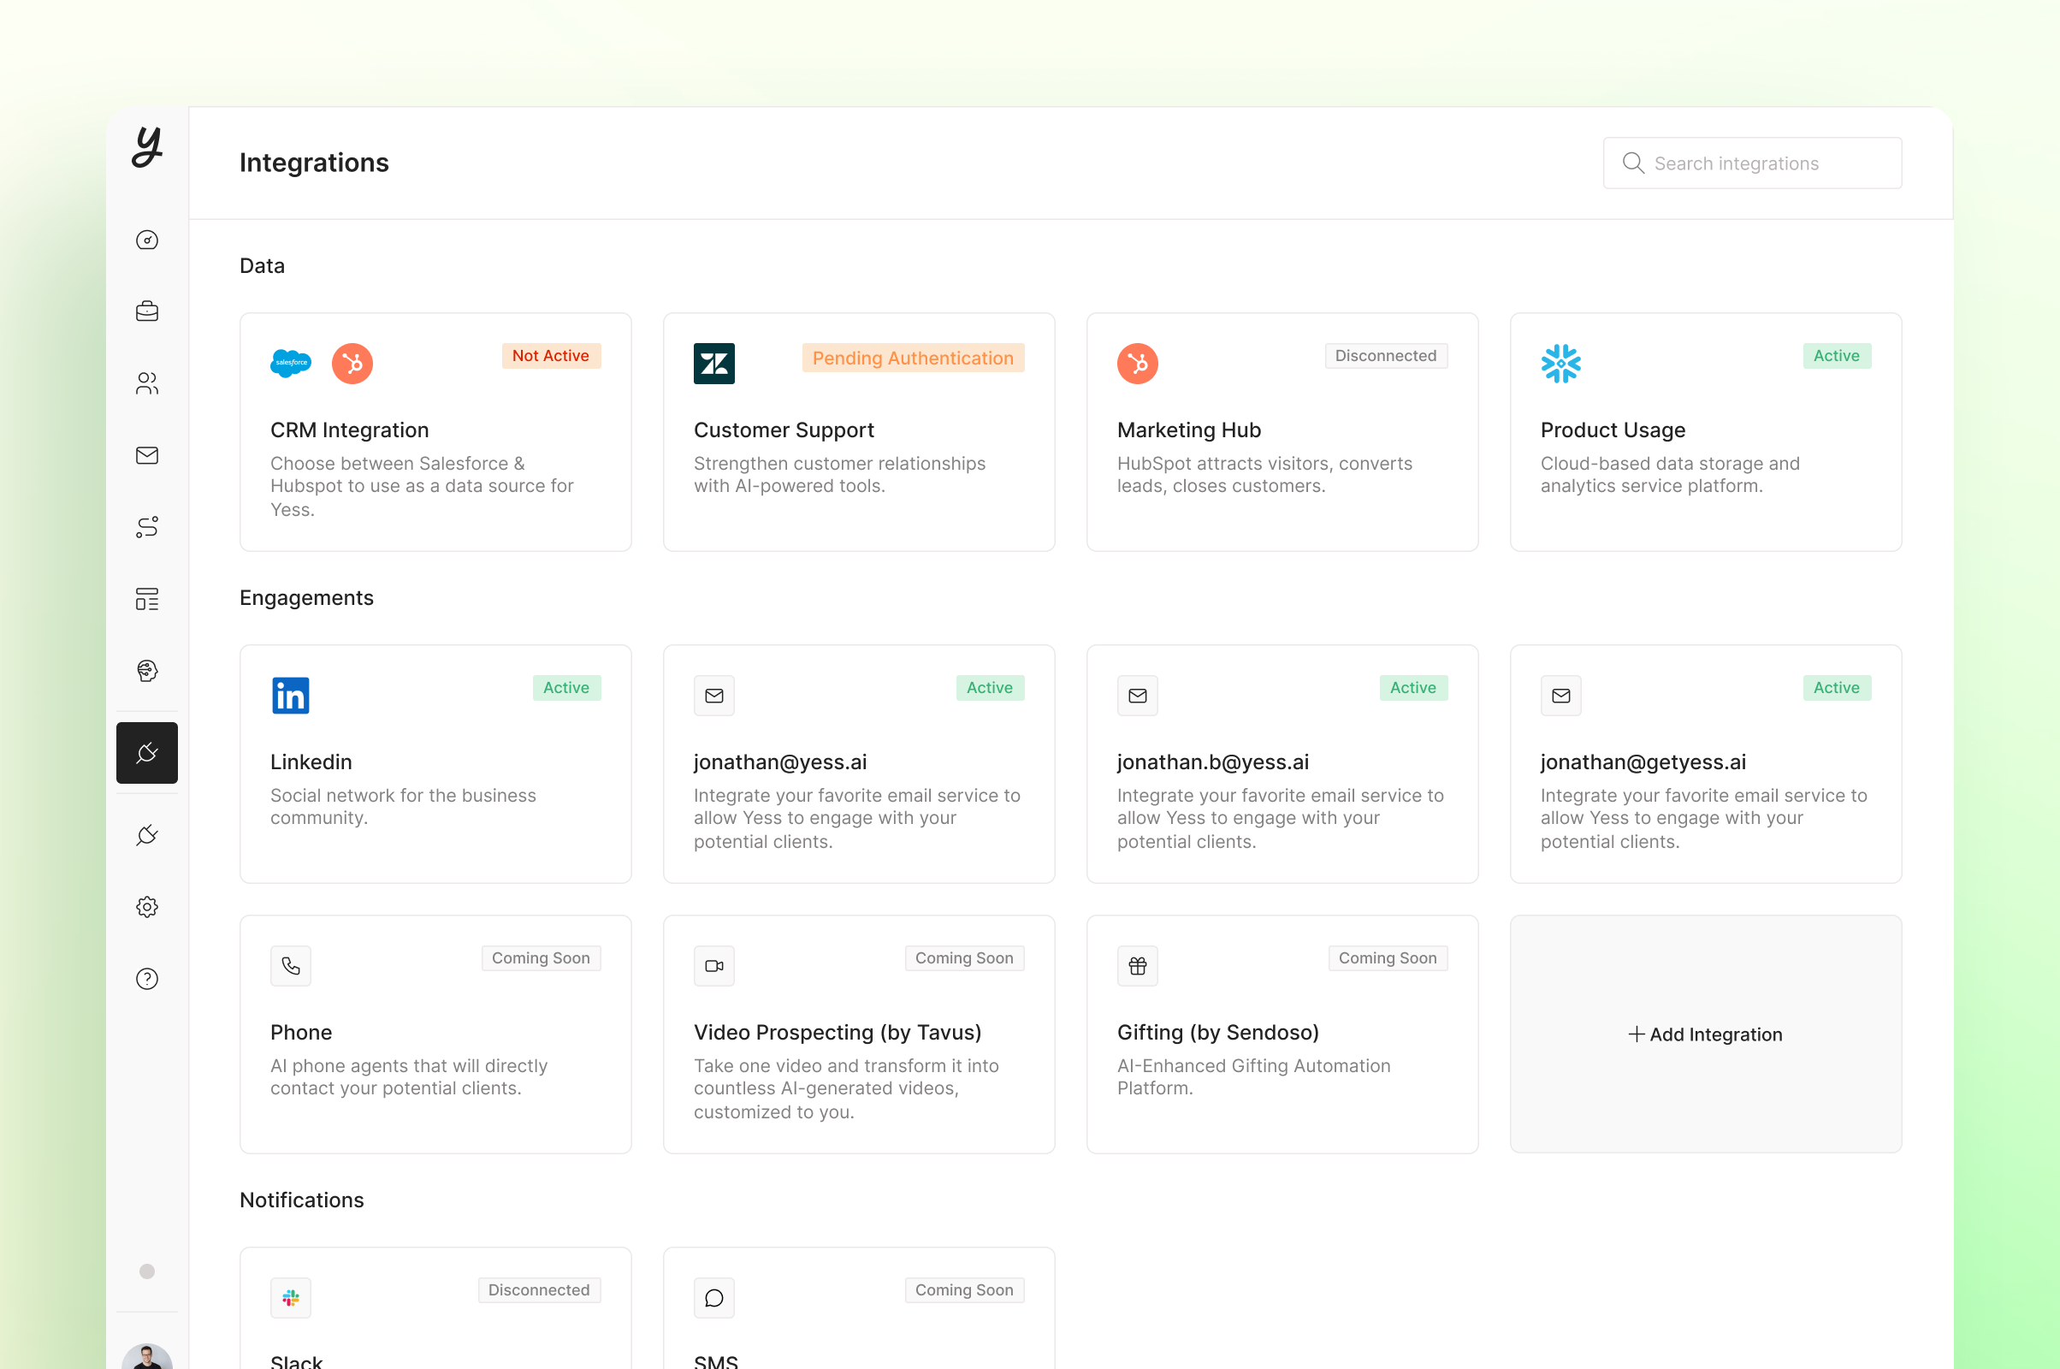Click the Coming Soon badge on SMS card

pyautogui.click(x=964, y=1289)
